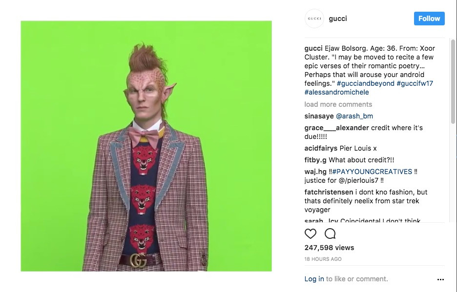
Task: Click Log in to comment
Action: click(x=314, y=279)
